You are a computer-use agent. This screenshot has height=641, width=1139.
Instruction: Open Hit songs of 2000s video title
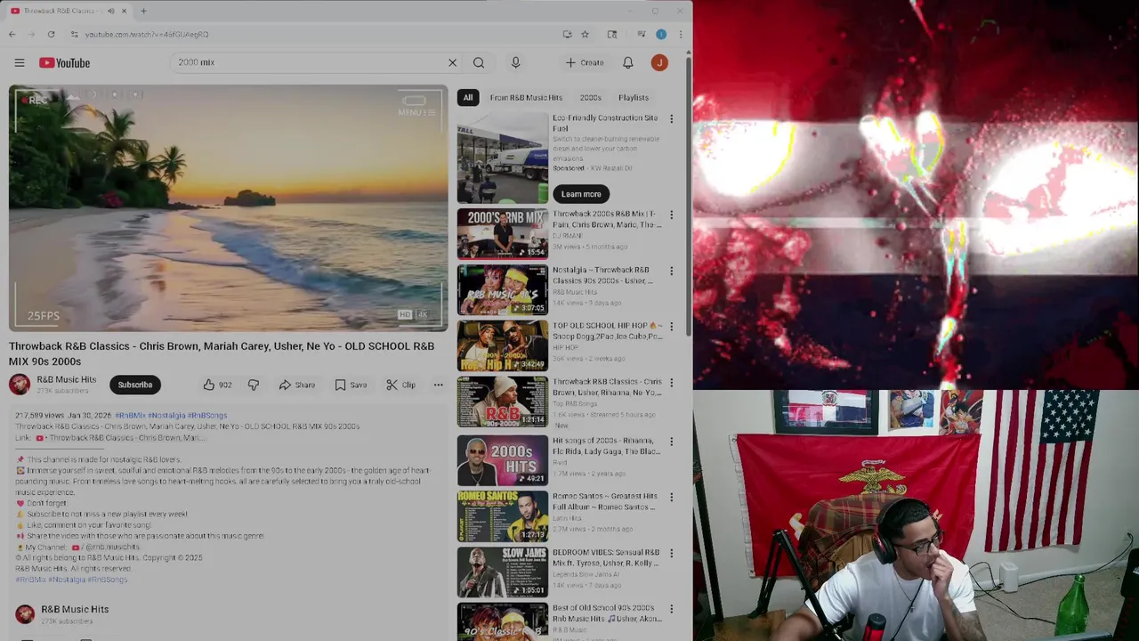(x=607, y=446)
